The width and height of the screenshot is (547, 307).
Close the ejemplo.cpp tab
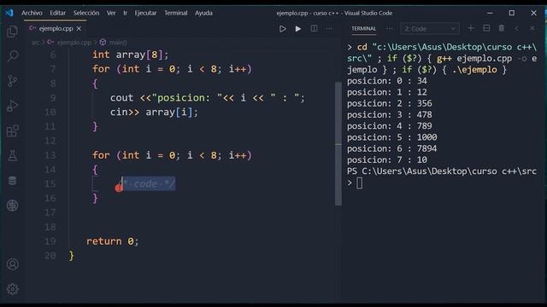point(79,28)
